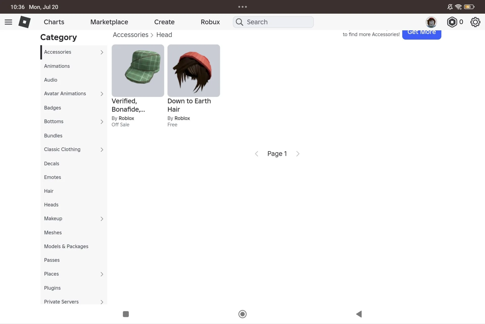
Task: Expand the Avatar Animations chevron
Action: [102, 94]
